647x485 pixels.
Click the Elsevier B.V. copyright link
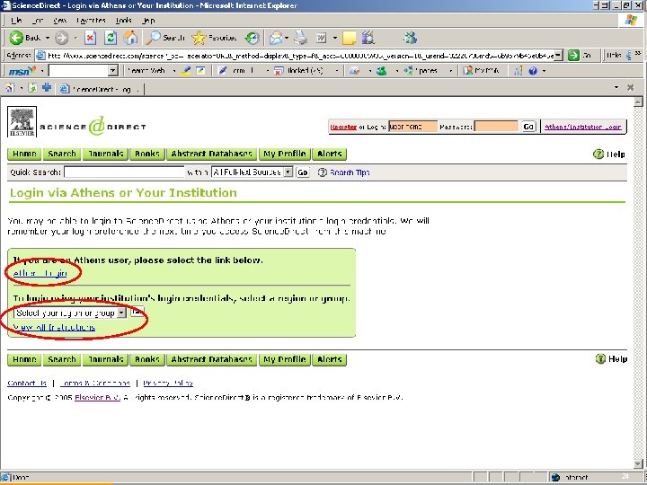pos(97,398)
